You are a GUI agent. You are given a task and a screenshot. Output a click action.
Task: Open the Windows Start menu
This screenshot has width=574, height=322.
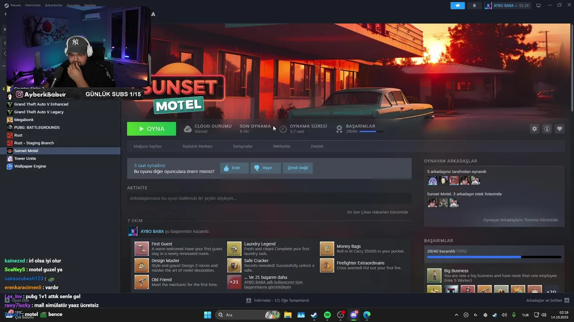208,315
